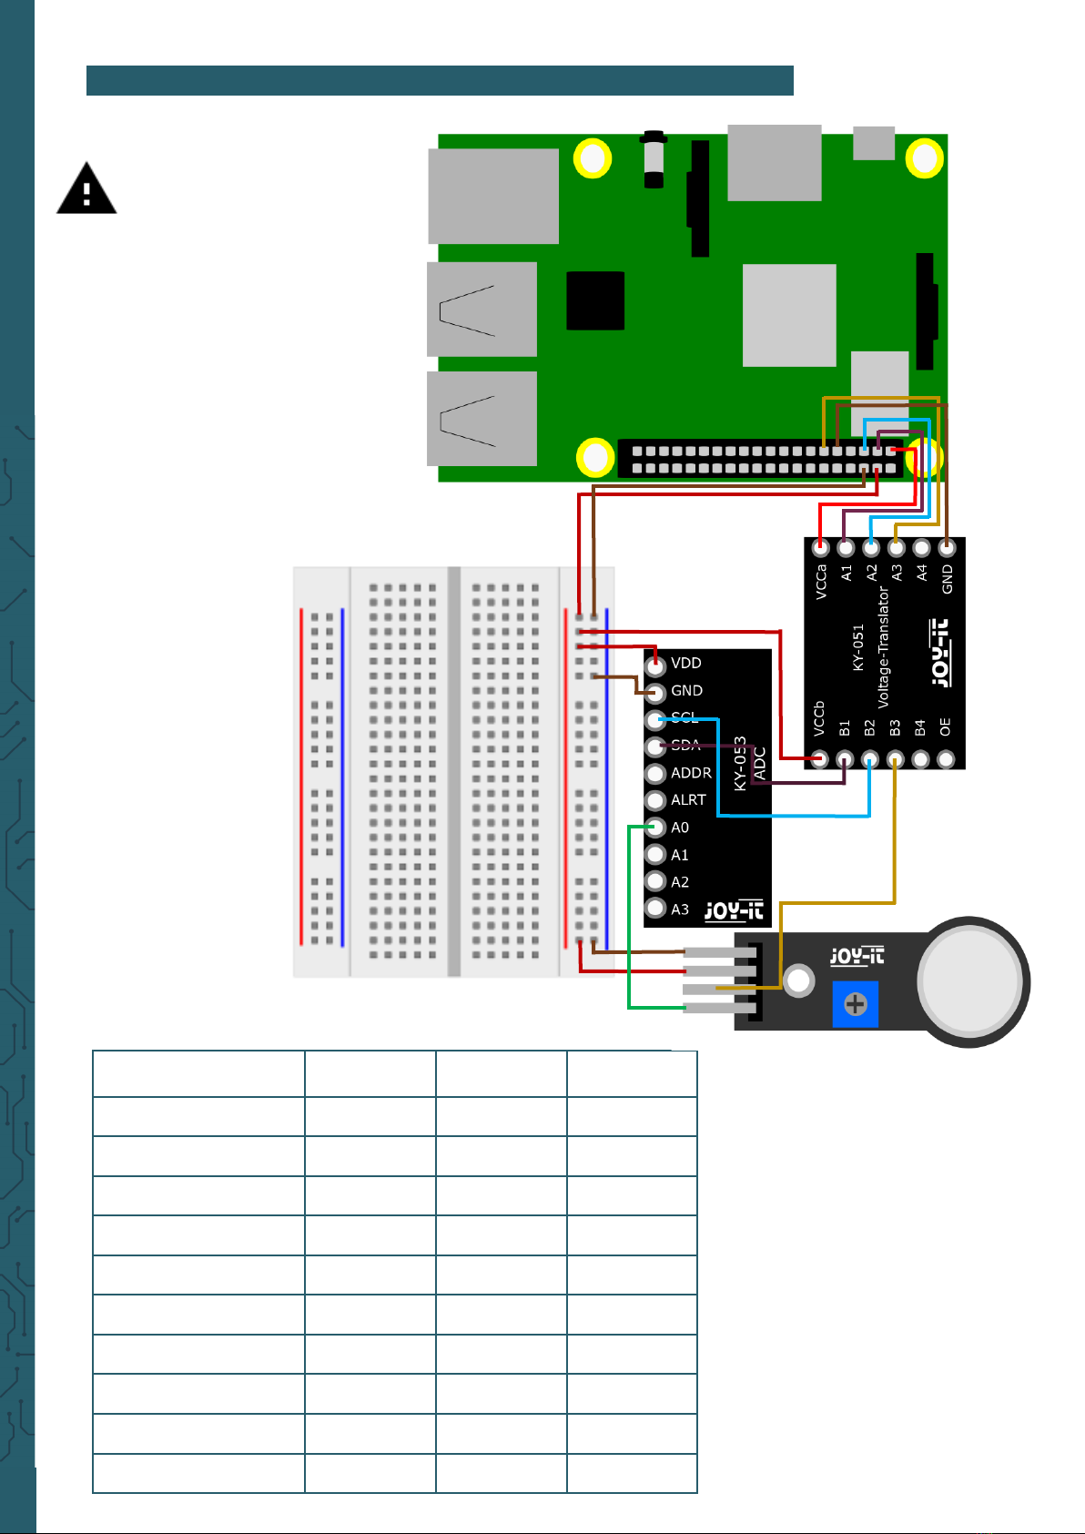Click the VCCb pin on the KY-051 translator
The image size is (1085, 1534).
[820, 758]
